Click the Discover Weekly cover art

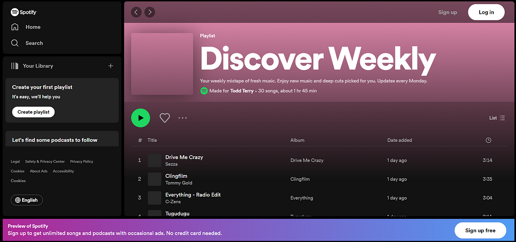click(x=162, y=64)
